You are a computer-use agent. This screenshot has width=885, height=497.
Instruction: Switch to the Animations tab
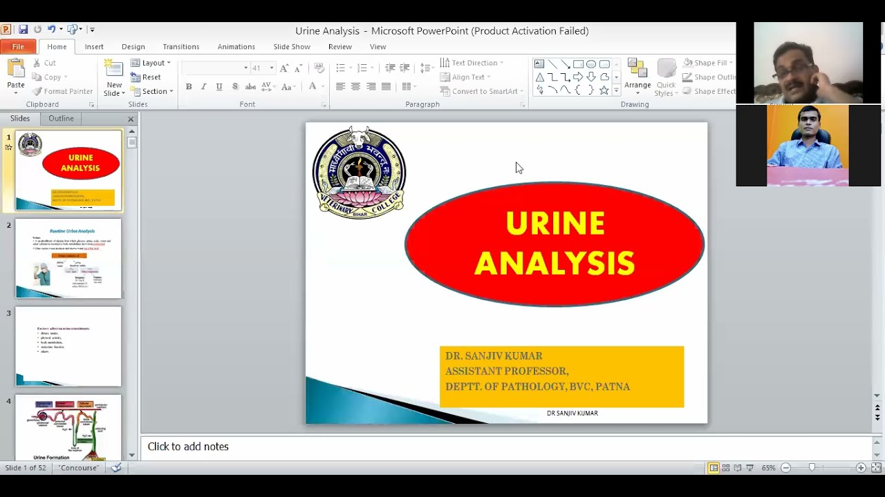click(x=236, y=47)
